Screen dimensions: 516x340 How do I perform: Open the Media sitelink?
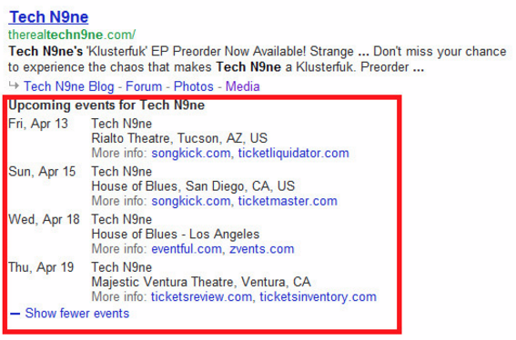tap(243, 86)
